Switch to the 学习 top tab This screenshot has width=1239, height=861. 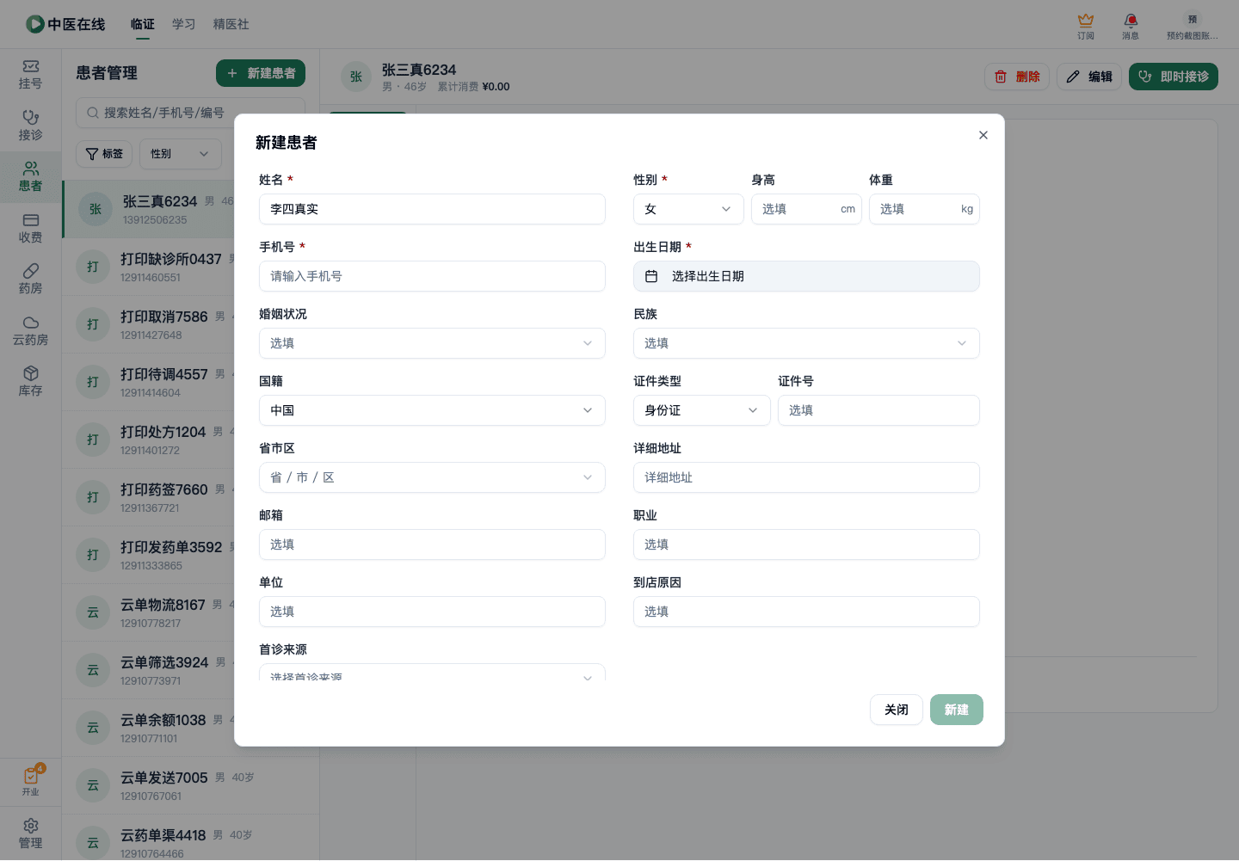pos(183,24)
